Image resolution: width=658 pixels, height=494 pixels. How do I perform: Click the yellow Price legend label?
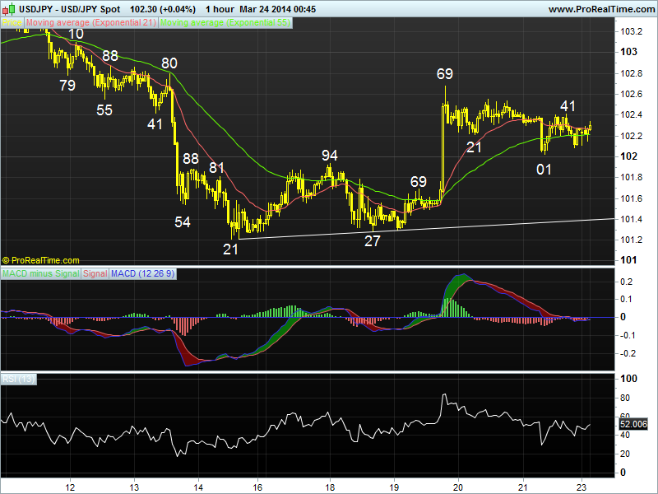tap(12, 23)
